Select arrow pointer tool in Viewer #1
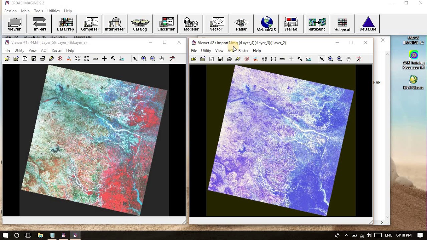427x240 pixels. [135, 59]
